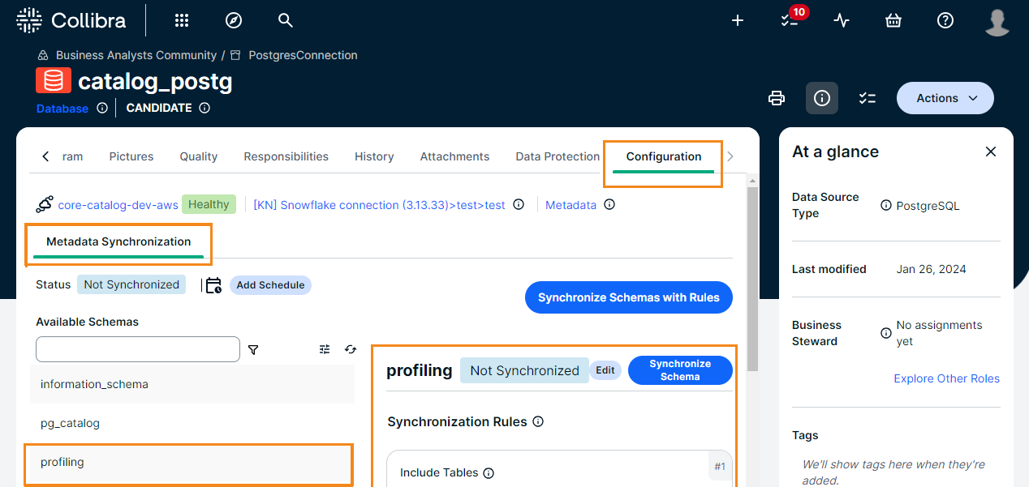Click Synchronize Schemas with Rules button
This screenshot has height=487, width=1029.
click(x=628, y=297)
